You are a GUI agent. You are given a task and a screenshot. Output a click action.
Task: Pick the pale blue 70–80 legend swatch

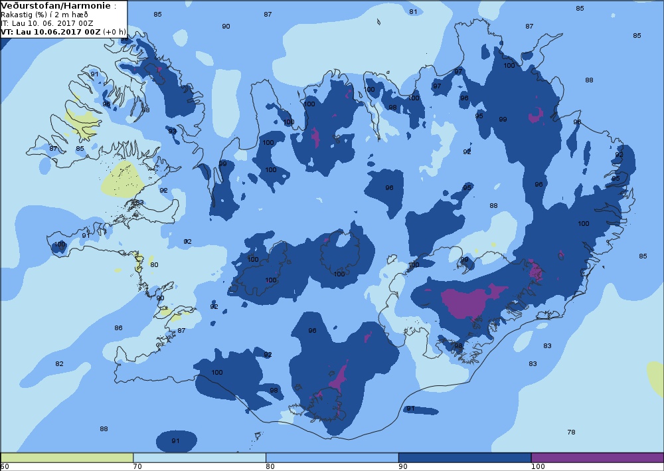[199, 458]
